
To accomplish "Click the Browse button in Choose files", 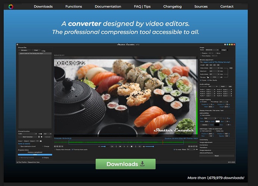I will pos(24,50).
